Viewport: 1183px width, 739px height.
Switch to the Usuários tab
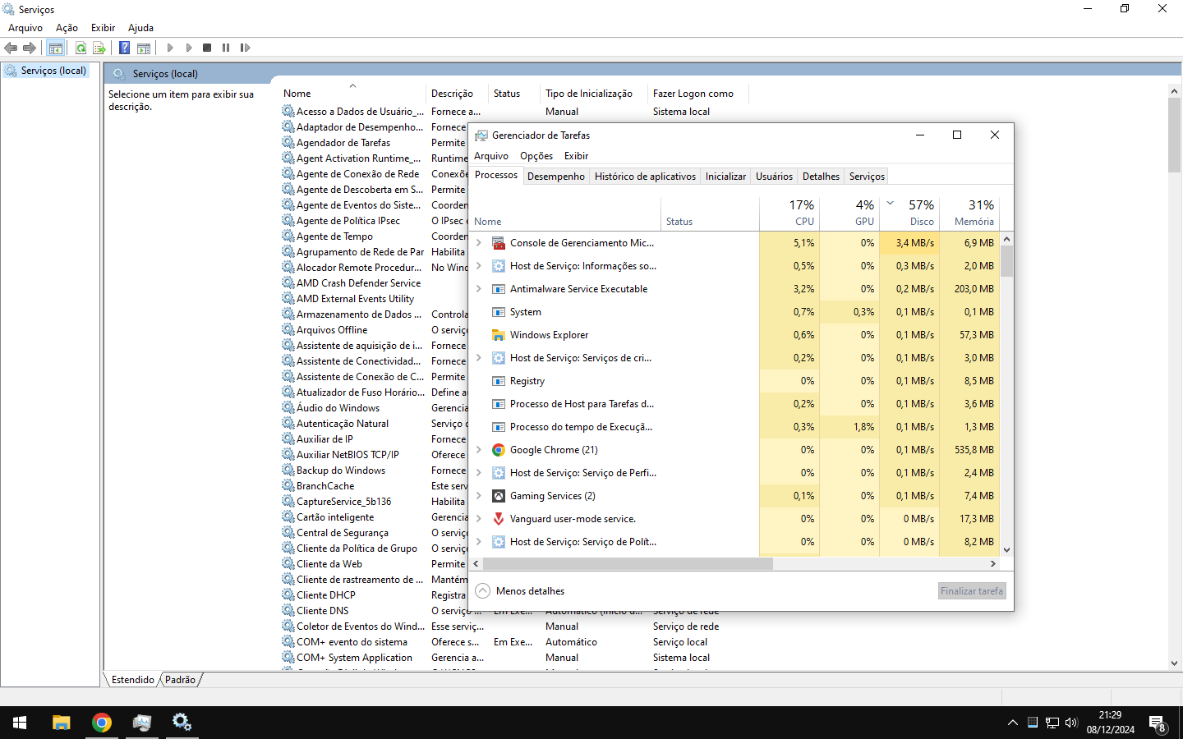point(774,177)
